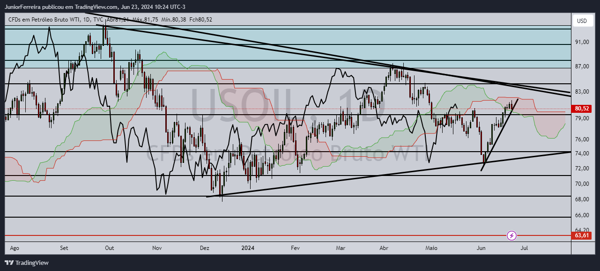
Task: Open the USD currency selector
Action: 582,21
